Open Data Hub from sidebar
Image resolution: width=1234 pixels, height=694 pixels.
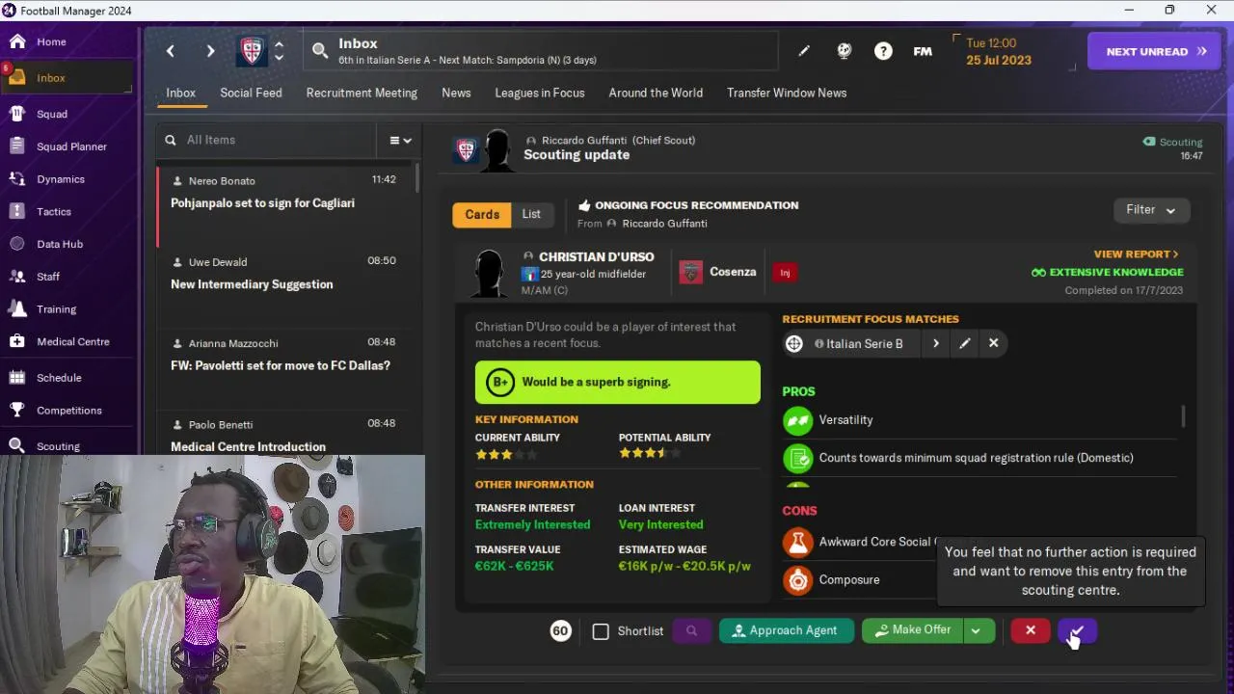60,244
